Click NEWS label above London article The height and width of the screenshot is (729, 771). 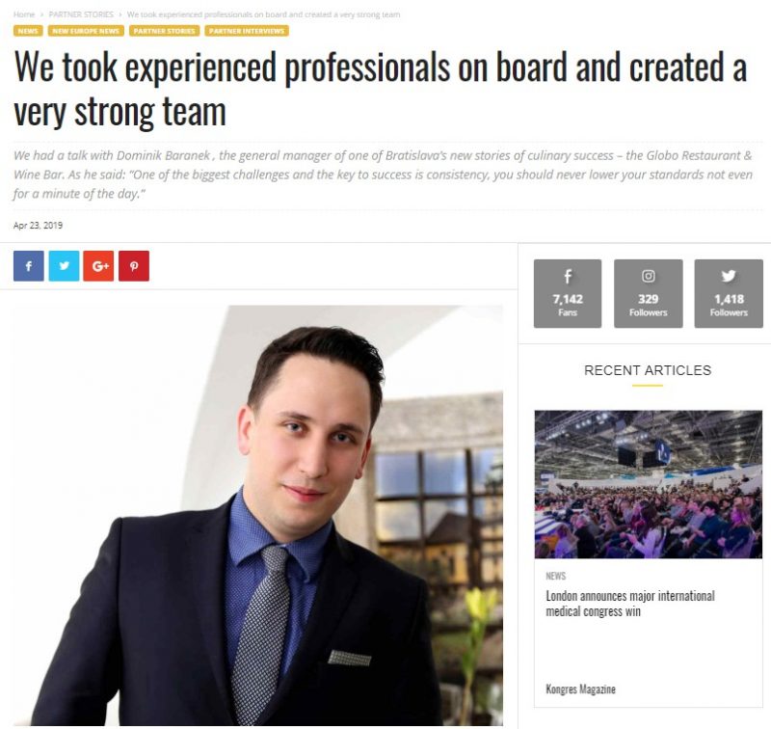coord(556,576)
